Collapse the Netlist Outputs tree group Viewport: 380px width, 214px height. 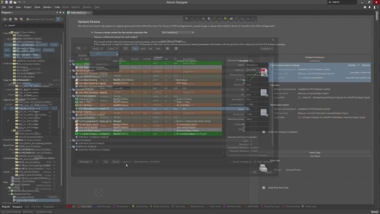click(70, 64)
